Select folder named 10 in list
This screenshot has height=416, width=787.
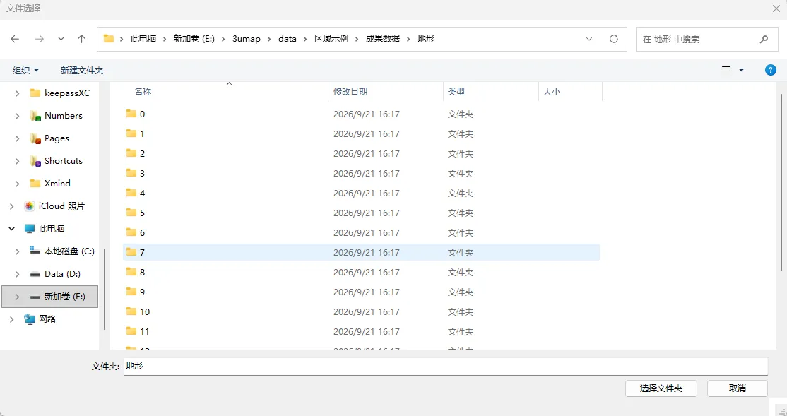pos(361,311)
